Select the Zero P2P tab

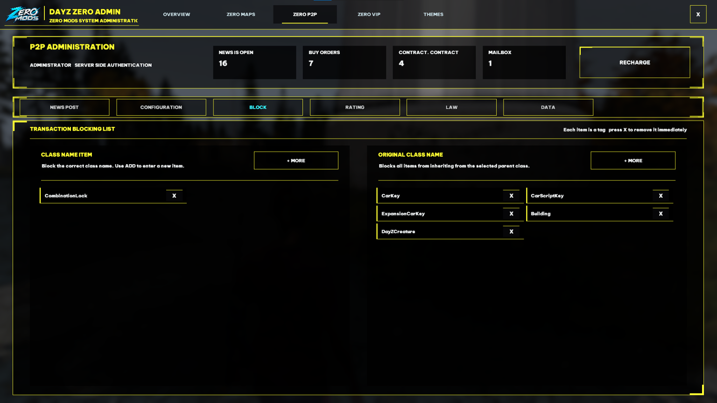click(305, 14)
